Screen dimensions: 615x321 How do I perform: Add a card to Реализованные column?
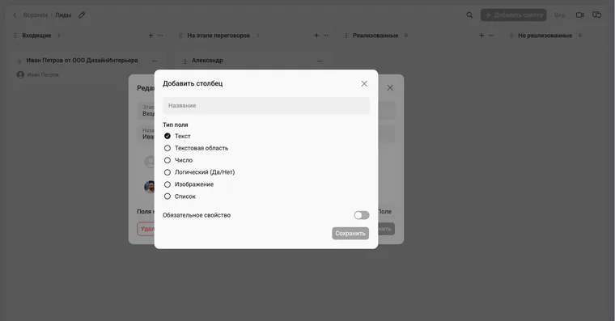481,36
